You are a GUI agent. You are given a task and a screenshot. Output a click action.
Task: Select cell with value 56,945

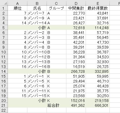[98, 37]
